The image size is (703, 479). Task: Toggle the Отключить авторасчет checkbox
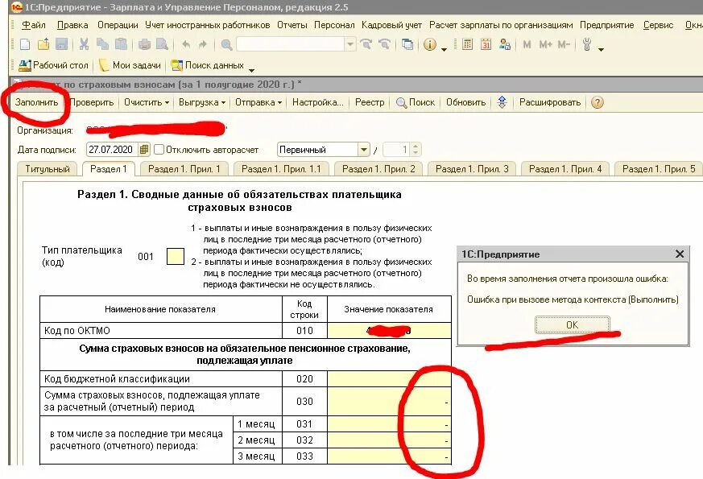159,149
